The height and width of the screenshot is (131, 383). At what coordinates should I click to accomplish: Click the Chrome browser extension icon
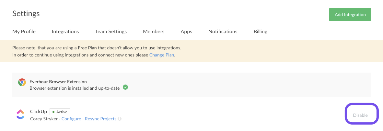pyautogui.click(x=22, y=82)
